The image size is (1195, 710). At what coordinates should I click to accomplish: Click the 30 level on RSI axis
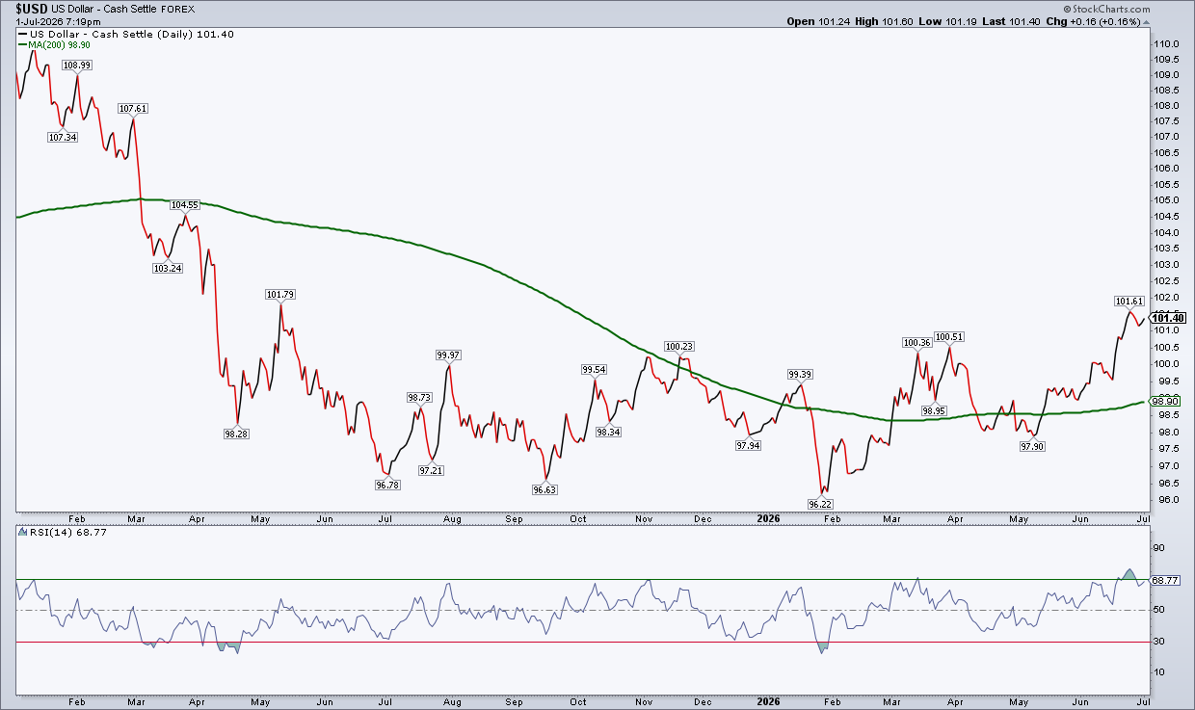(x=1159, y=642)
